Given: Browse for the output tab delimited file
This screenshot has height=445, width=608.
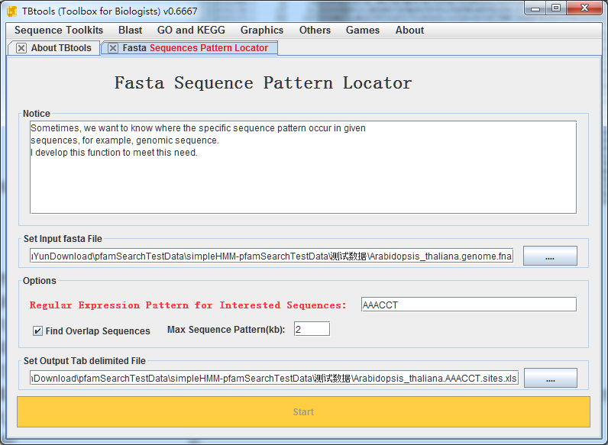Looking at the screenshot, I should pos(551,378).
